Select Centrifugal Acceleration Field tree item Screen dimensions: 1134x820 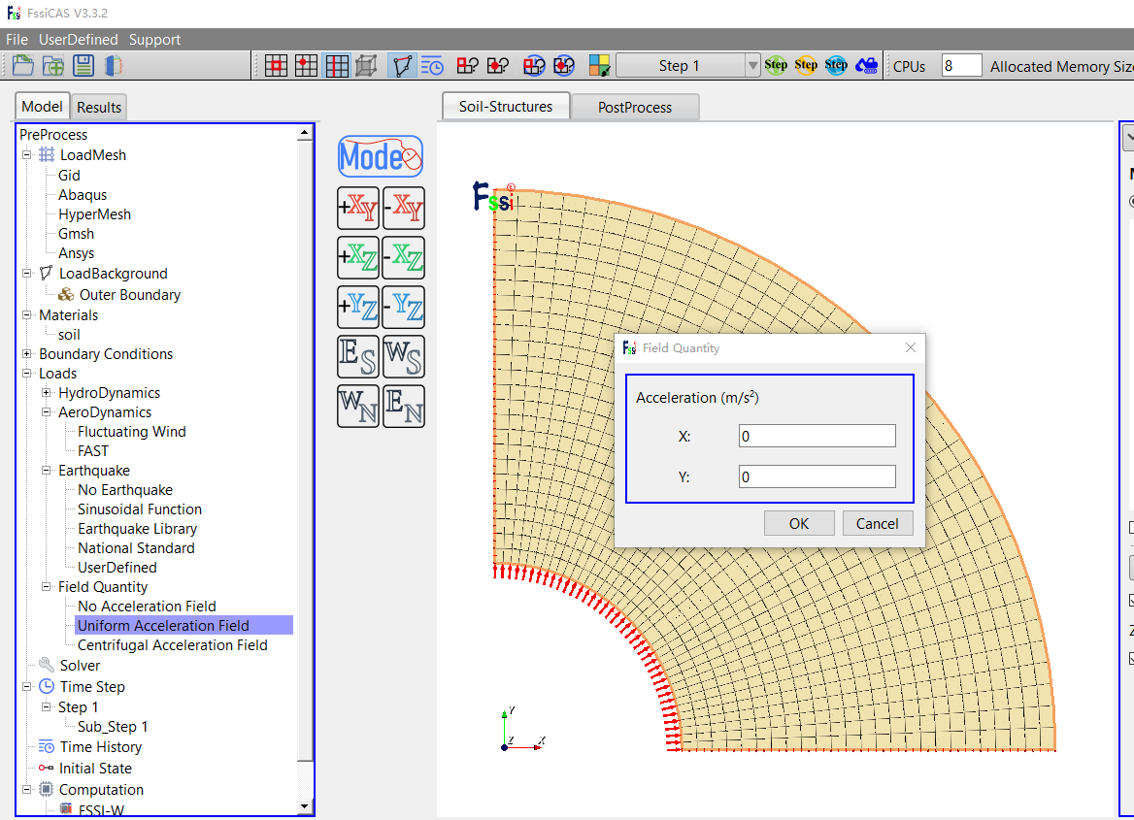(172, 645)
